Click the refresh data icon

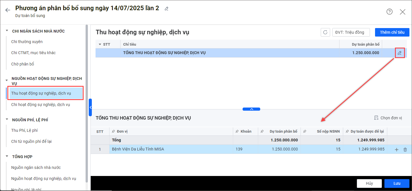tap(325, 32)
